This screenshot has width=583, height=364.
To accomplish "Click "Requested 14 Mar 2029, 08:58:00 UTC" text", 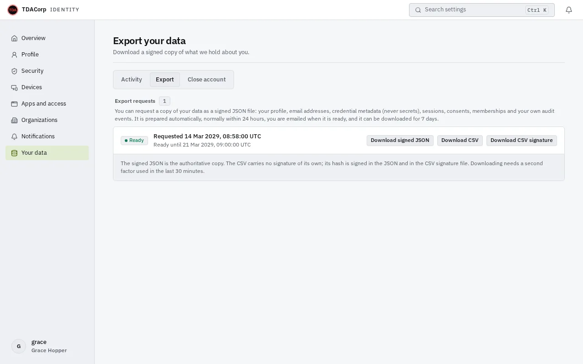I will point(207,136).
